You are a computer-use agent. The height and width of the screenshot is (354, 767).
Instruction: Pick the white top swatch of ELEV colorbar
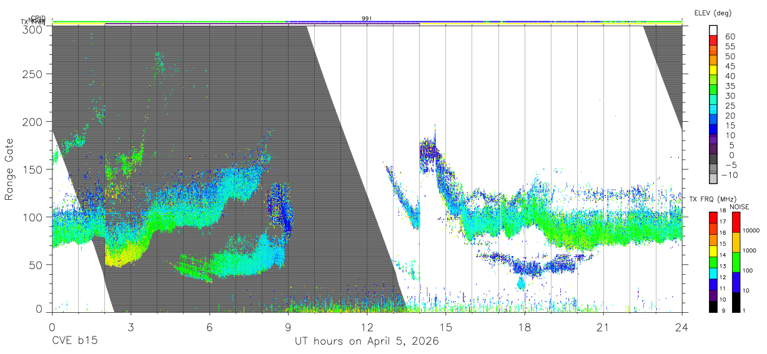tap(714, 30)
